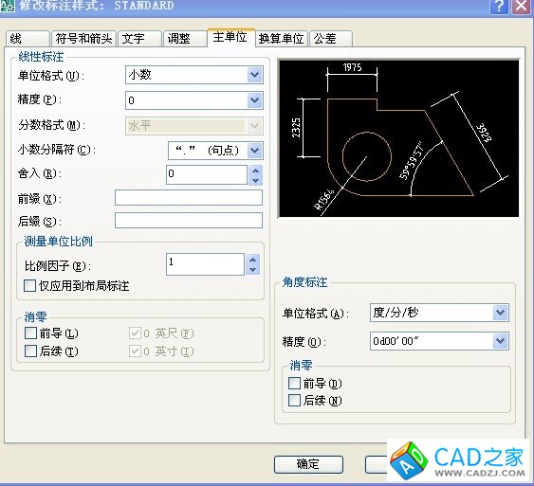Click into the 比例因子 value field

206,264
